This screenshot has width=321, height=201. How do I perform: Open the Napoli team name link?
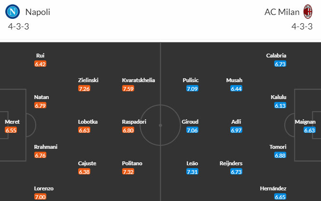click(x=38, y=12)
